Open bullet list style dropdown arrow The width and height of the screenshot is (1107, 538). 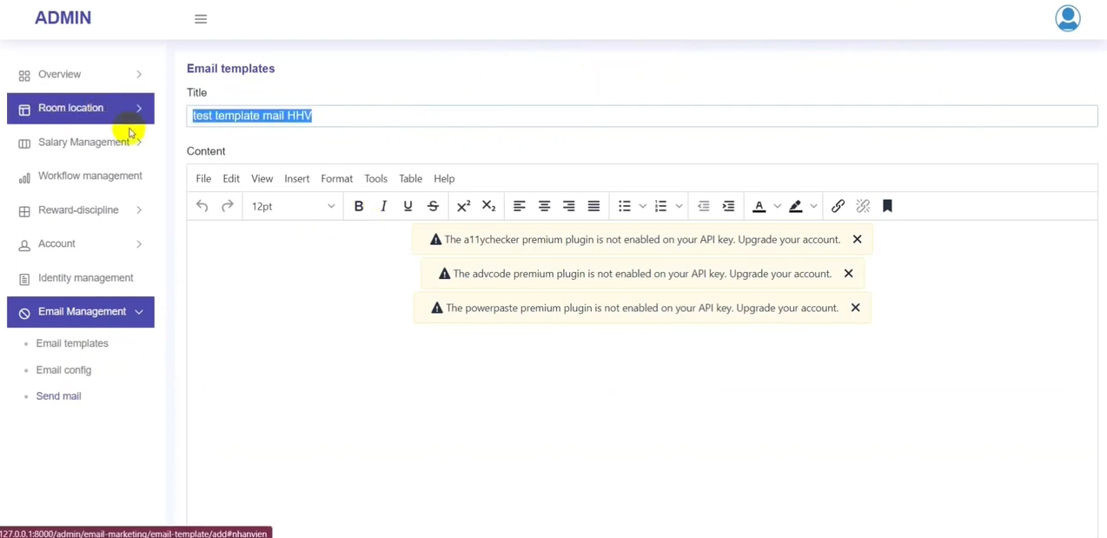643,206
